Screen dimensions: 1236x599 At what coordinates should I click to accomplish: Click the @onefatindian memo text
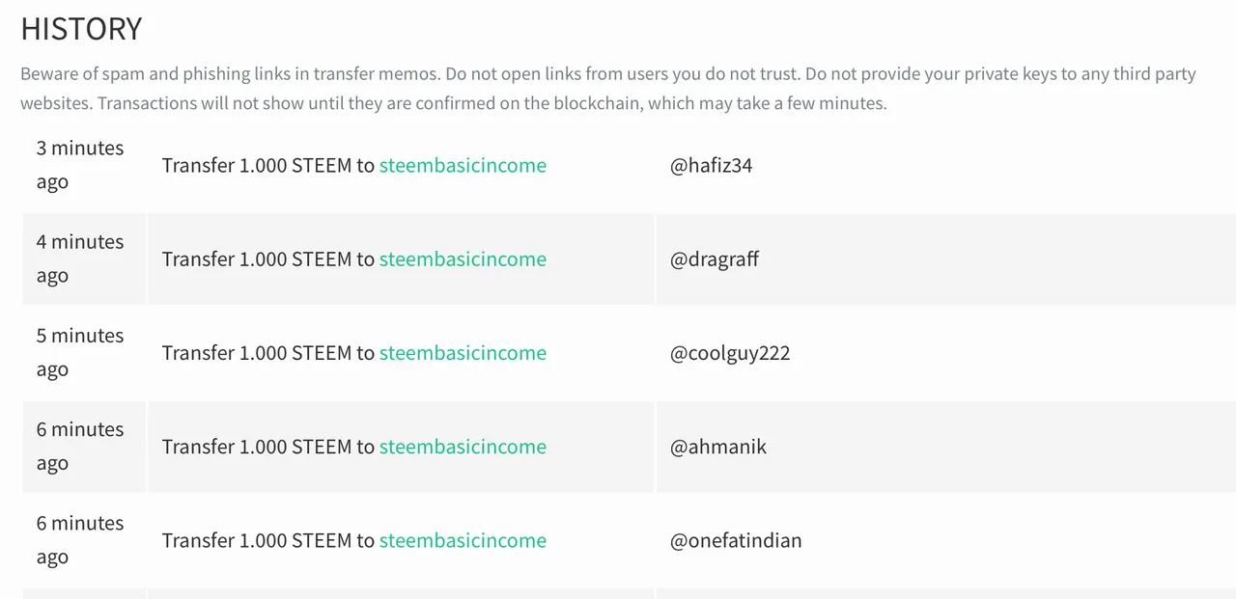[x=736, y=540]
